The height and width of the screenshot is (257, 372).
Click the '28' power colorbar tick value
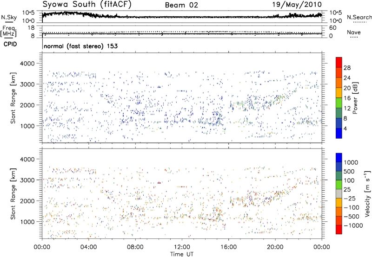(347, 68)
